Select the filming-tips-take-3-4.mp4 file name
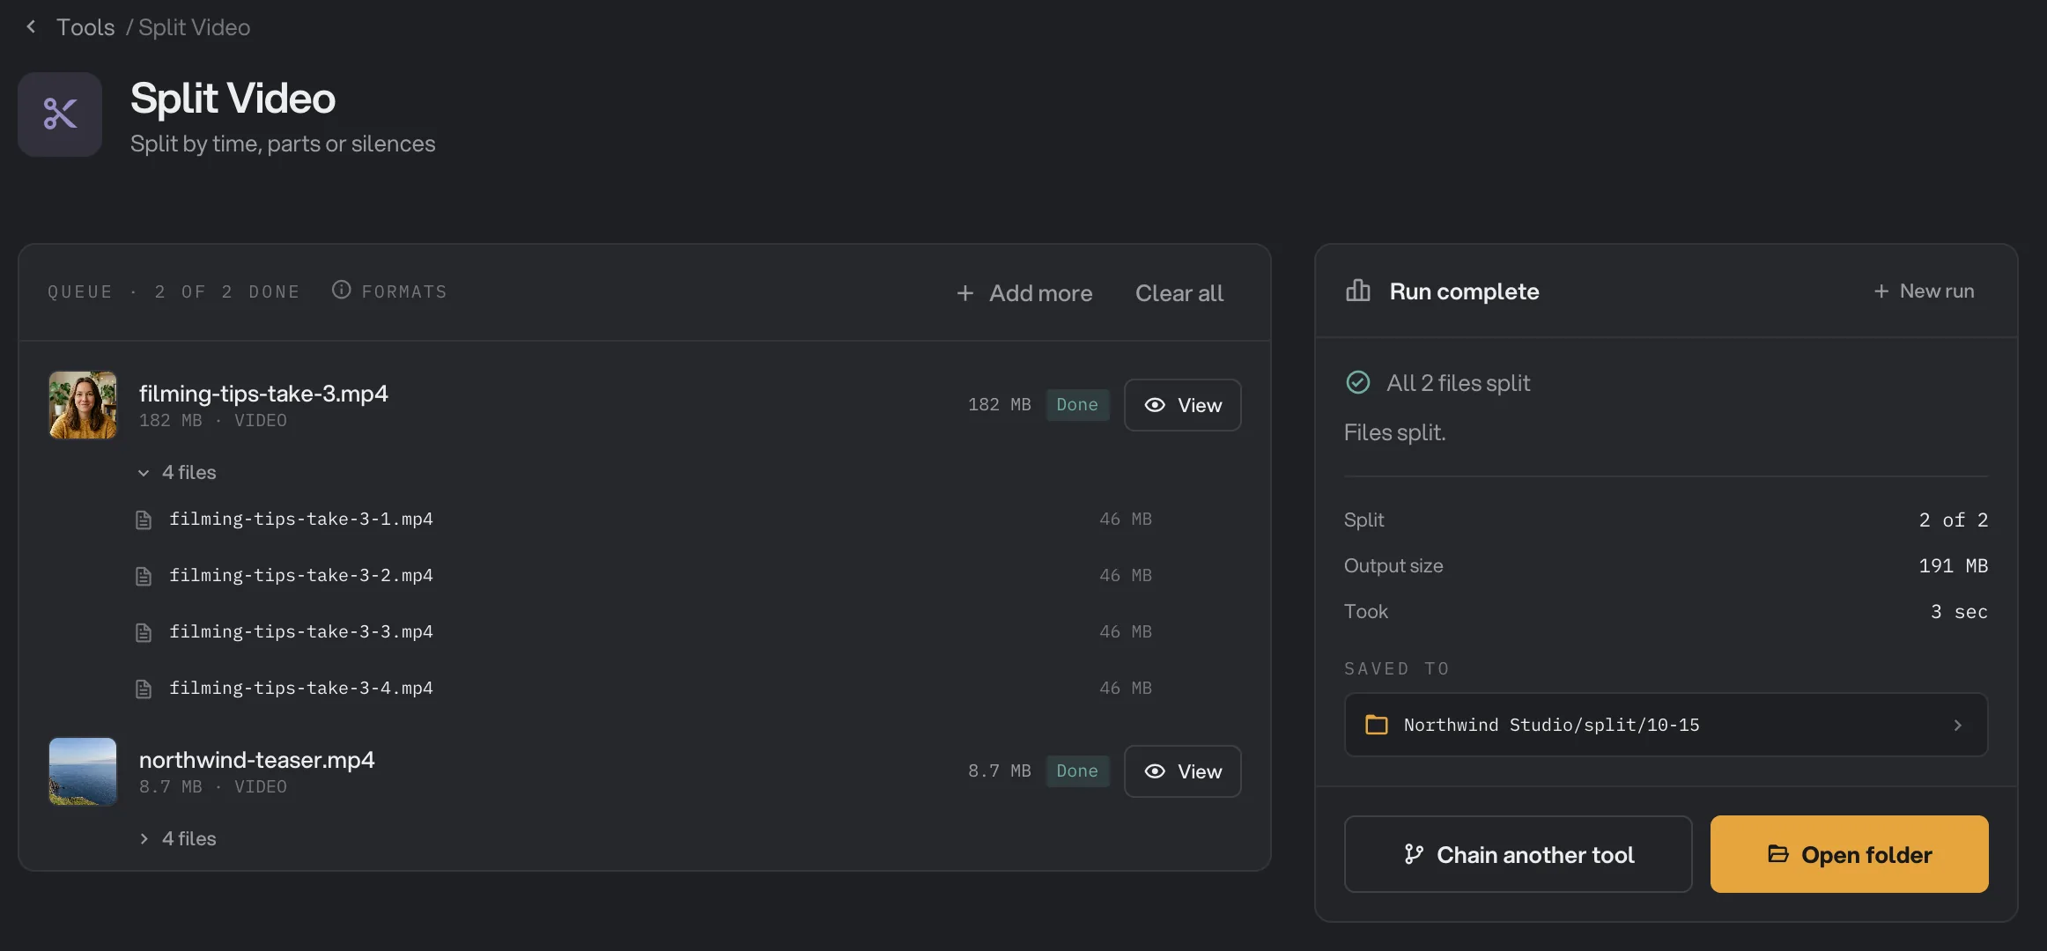 click(x=301, y=689)
